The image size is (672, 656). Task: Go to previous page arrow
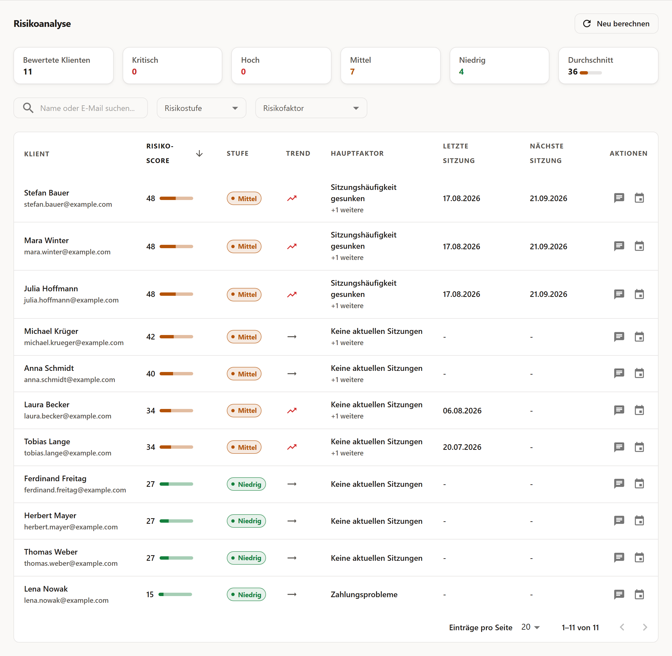(x=622, y=627)
